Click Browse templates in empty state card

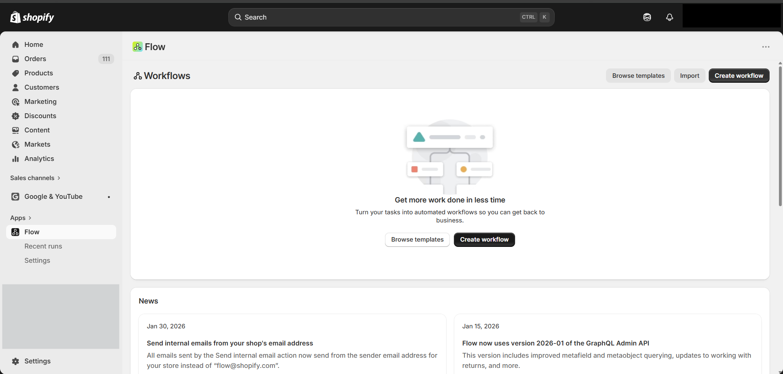click(417, 240)
